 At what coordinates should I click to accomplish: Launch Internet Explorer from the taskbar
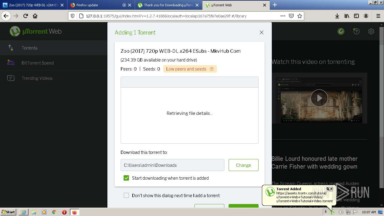(x=24, y=212)
